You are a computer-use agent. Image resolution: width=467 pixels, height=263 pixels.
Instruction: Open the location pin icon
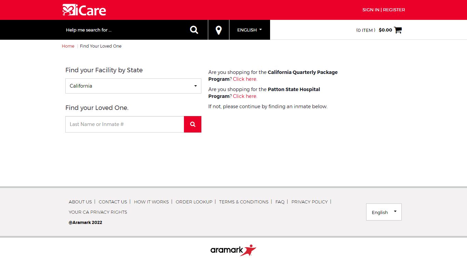219,30
